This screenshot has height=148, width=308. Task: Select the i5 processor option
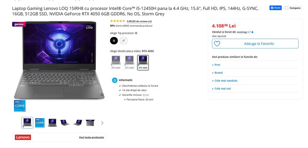point(114,41)
